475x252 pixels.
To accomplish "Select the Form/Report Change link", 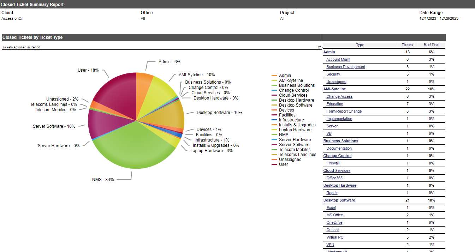I will pyautogui.click(x=344, y=111).
